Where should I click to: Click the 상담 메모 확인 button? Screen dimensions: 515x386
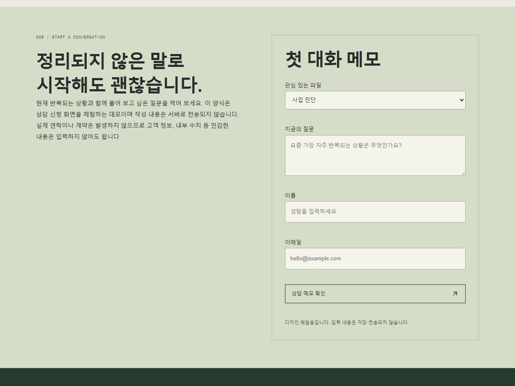375,294
